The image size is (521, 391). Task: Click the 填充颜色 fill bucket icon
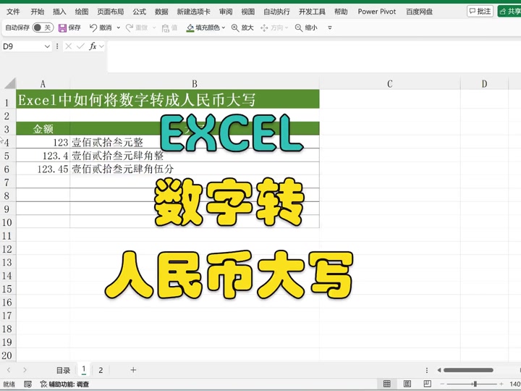coord(190,28)
